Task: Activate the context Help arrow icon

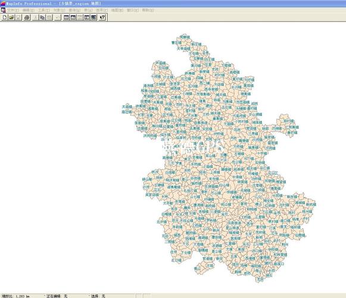Action: click(x=102, y=17)
